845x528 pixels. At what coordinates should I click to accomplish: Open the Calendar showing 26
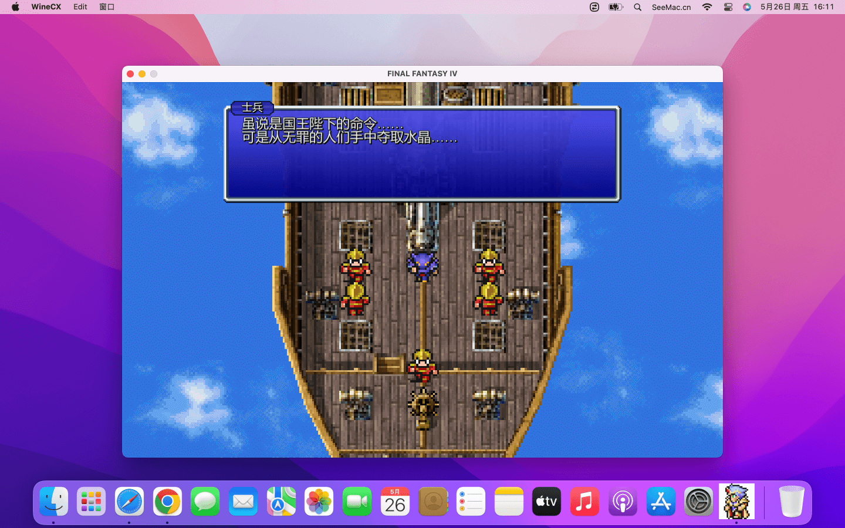pos(395,502)
